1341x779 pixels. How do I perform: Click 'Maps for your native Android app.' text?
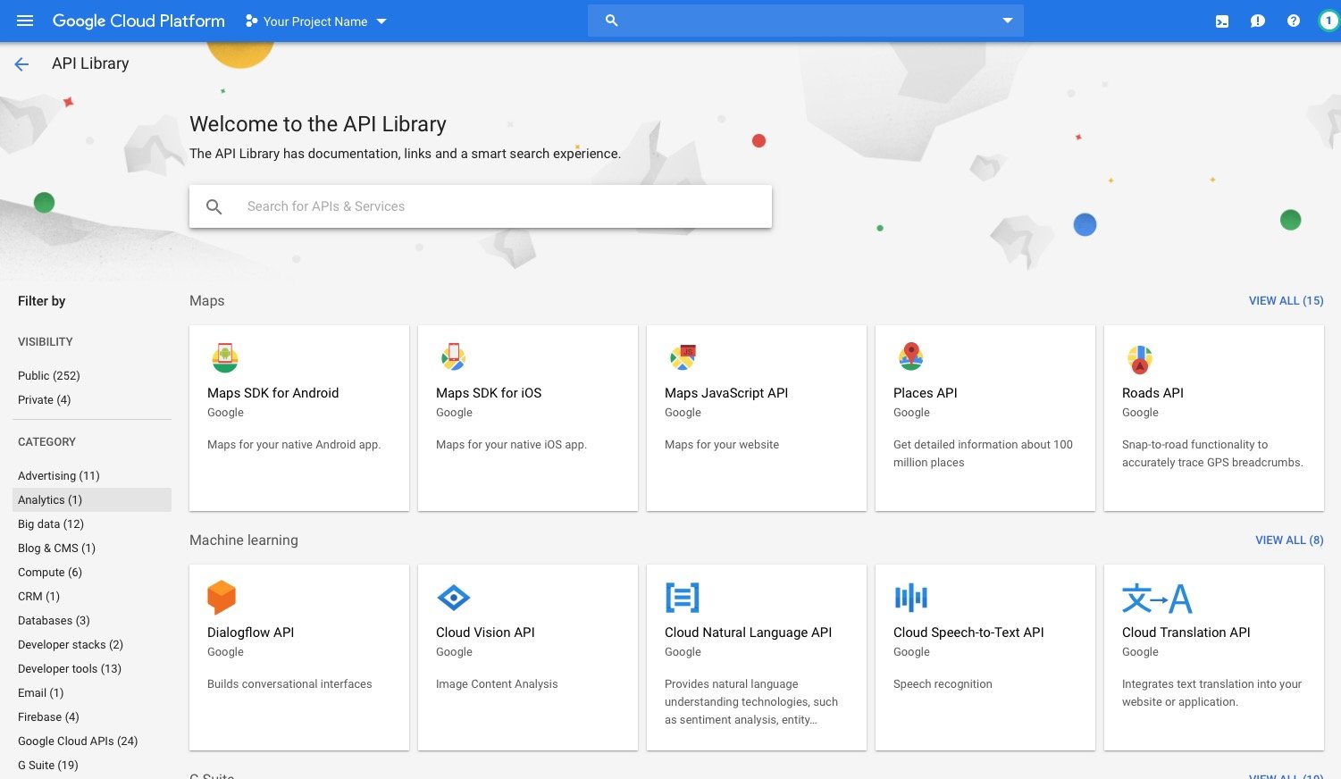(x=294, y=445)
